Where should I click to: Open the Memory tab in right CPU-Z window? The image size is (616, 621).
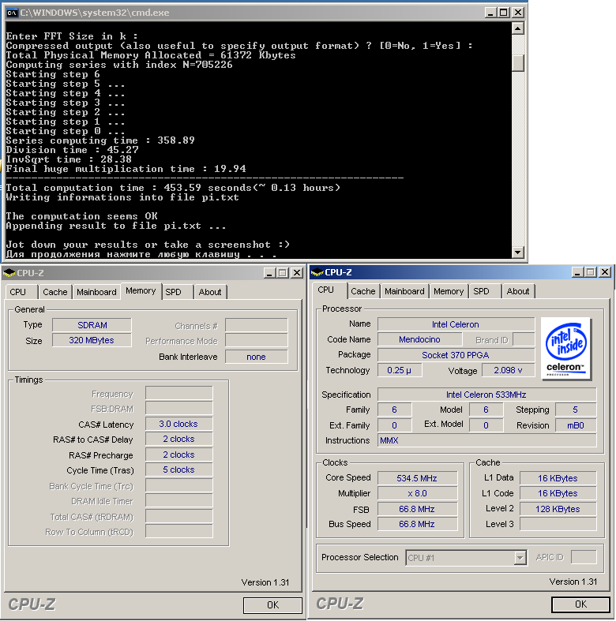pos(449,291)
